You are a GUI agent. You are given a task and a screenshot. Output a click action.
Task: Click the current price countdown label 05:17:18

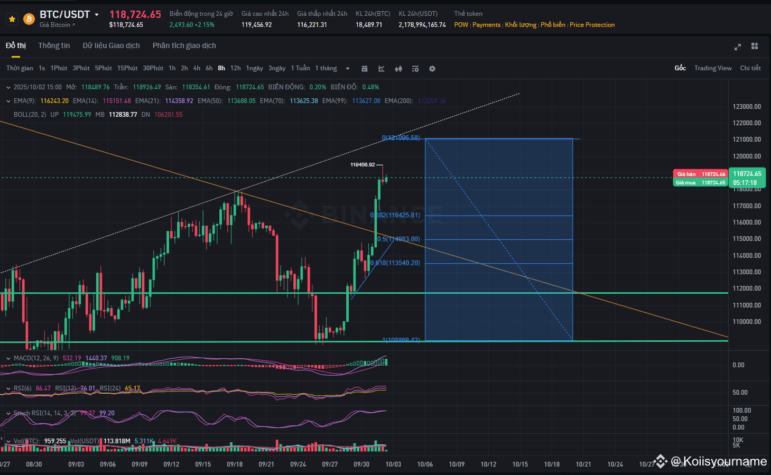(745, 183)
